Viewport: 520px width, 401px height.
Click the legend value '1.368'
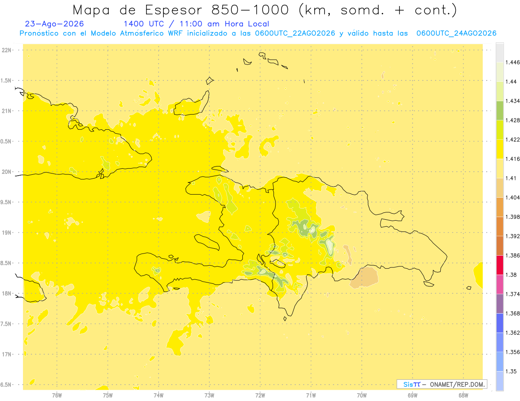click(513, 313)
